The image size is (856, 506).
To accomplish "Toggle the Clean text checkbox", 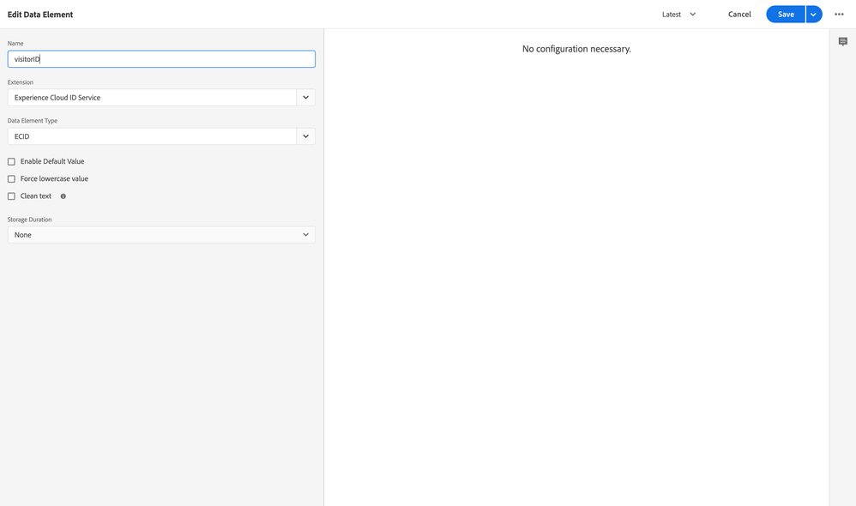I will coord(12,196).
